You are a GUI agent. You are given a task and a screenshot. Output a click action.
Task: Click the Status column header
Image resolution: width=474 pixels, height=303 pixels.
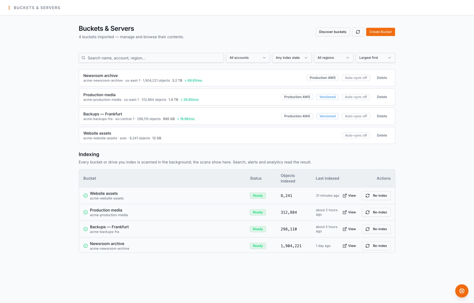[x=256, y=179]
